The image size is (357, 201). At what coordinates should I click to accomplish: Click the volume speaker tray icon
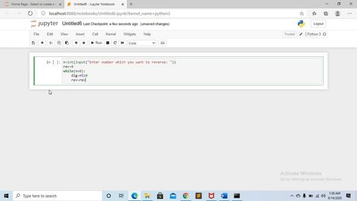click(x=324, y=196)
